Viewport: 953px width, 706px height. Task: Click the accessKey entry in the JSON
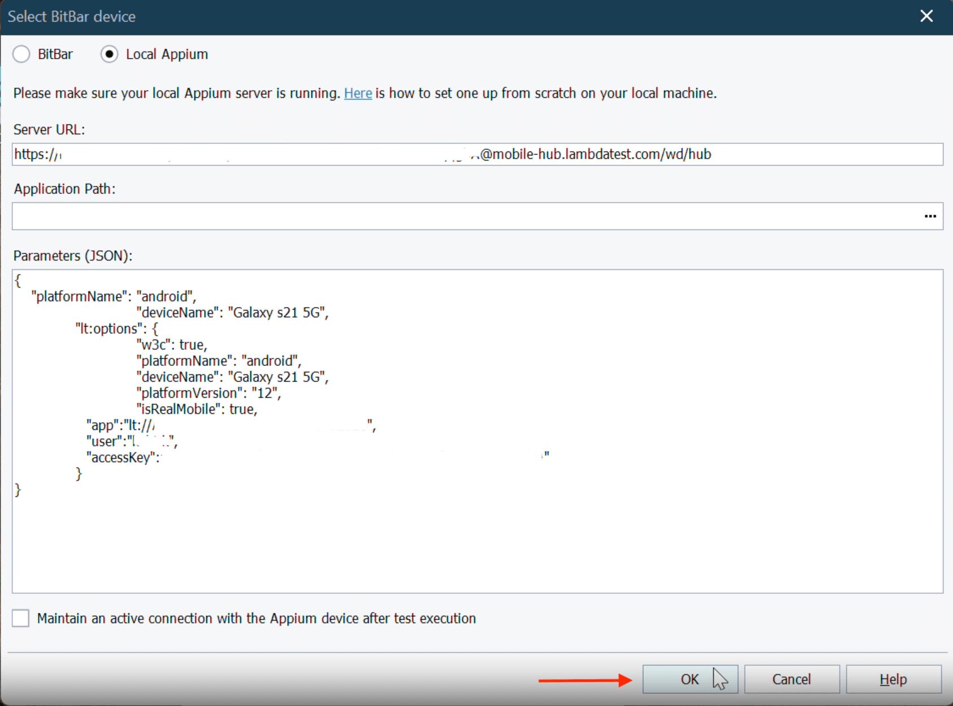[x=122, y=457]
